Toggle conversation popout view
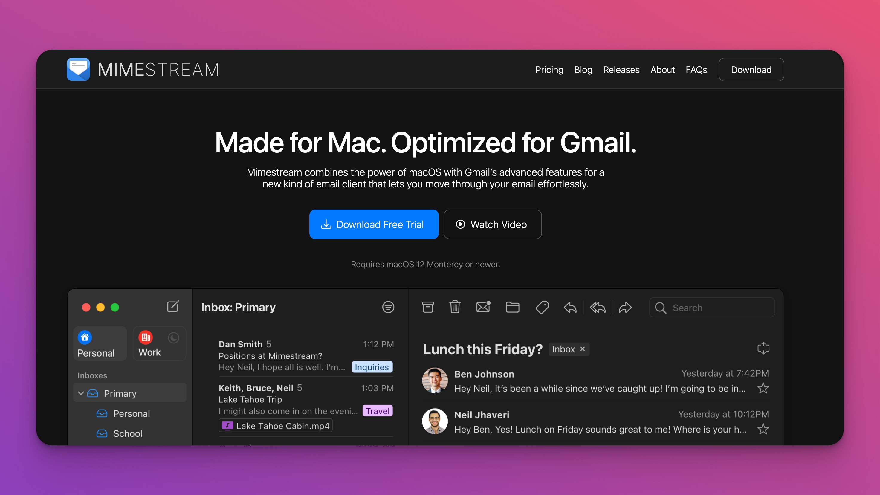Screen dimensions: 880x495 click(x=763, y=348)
